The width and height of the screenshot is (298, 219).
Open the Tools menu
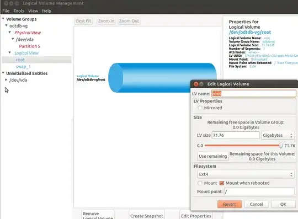click(x=19, y=11)
